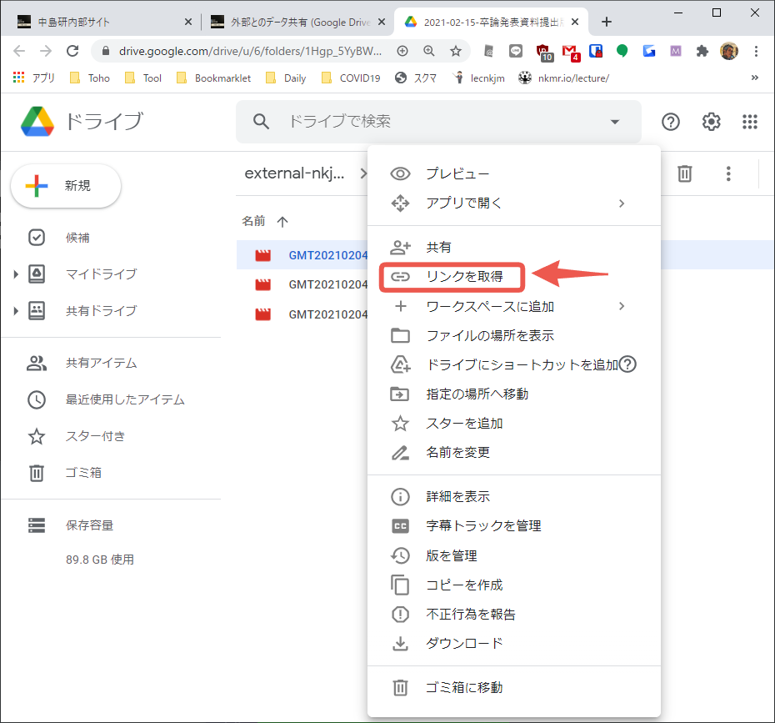The image size is (775, 723).
Task: Open ゴミ箱 in the sidebar
Action: [x=83, y=473]
